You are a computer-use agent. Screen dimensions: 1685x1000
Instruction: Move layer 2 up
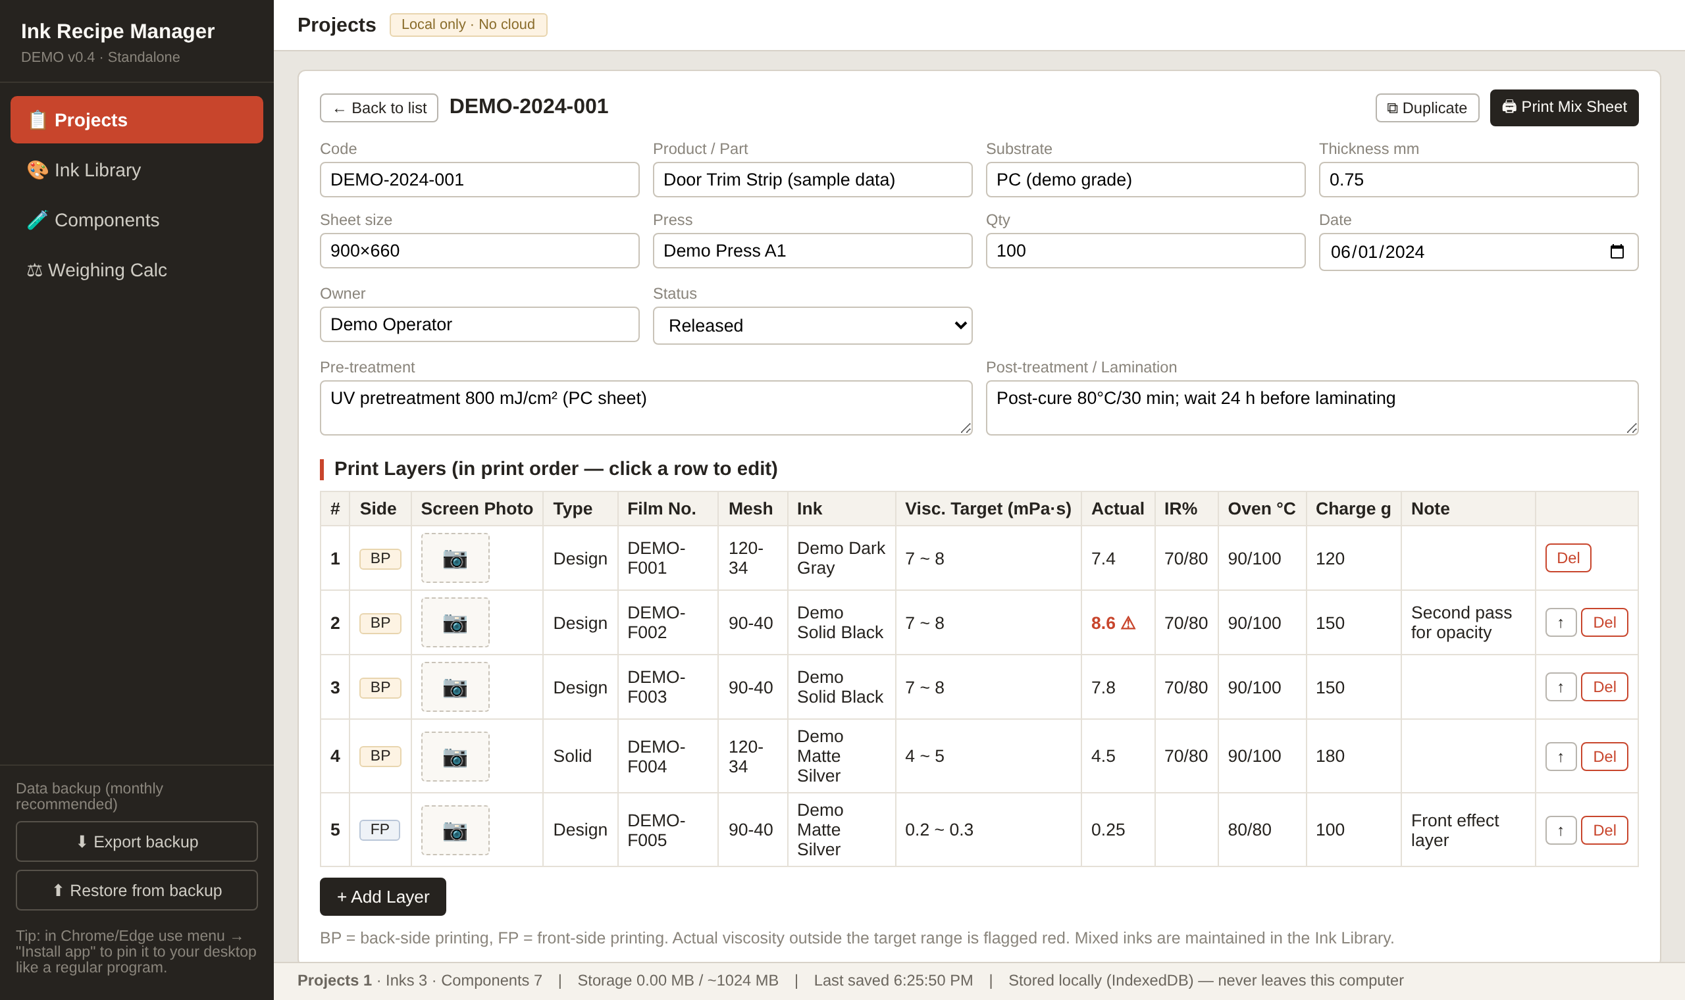click(x=1561, y=622)
